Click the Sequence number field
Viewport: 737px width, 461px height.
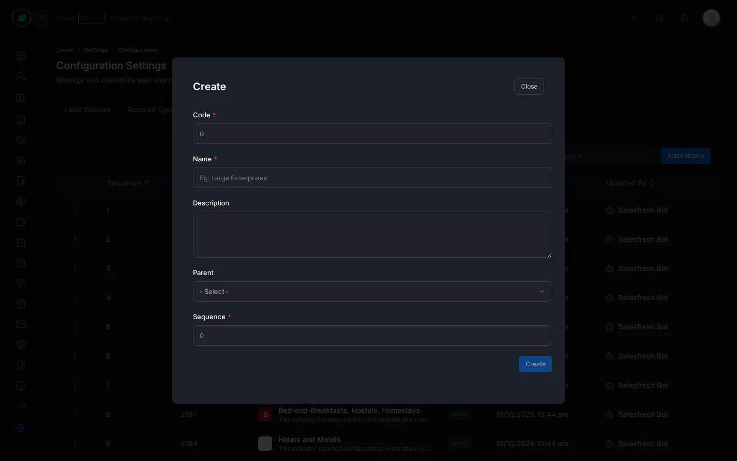click(x=372, y=336)
